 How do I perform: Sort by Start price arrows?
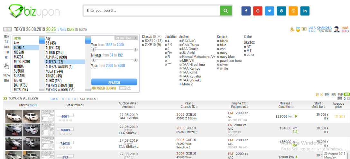tap(322, 103)
